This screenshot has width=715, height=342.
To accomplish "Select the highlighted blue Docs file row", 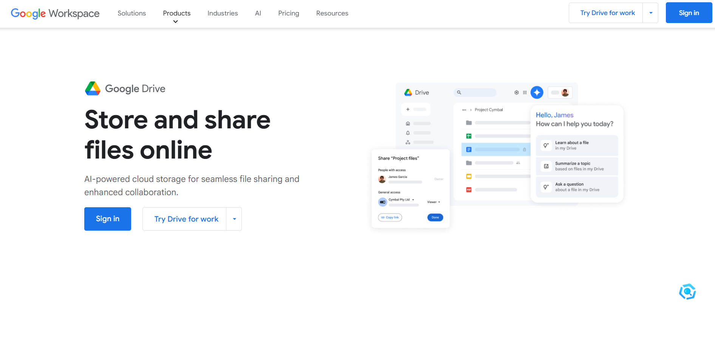I will point(495,149).
